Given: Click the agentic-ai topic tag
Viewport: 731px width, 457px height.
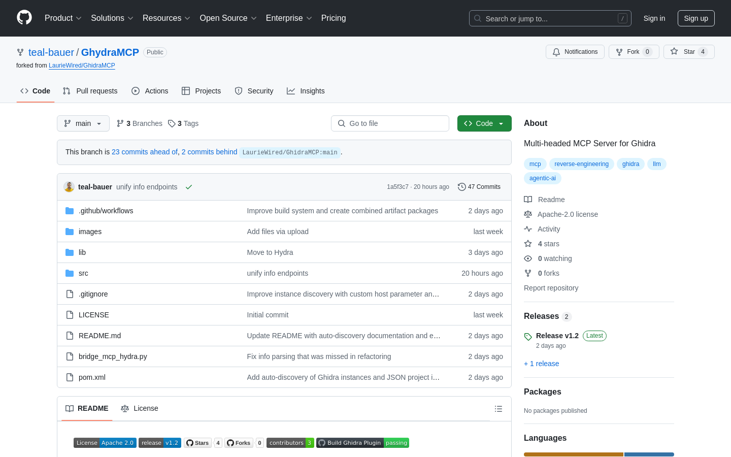Looking at the screenshot, I should [543, 178].
